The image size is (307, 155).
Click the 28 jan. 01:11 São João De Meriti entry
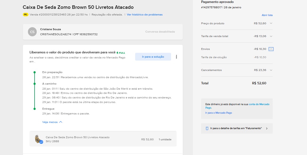98,89
